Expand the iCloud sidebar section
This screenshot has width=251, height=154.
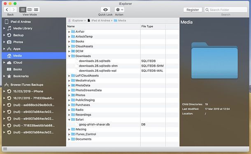tap(4, 63)
